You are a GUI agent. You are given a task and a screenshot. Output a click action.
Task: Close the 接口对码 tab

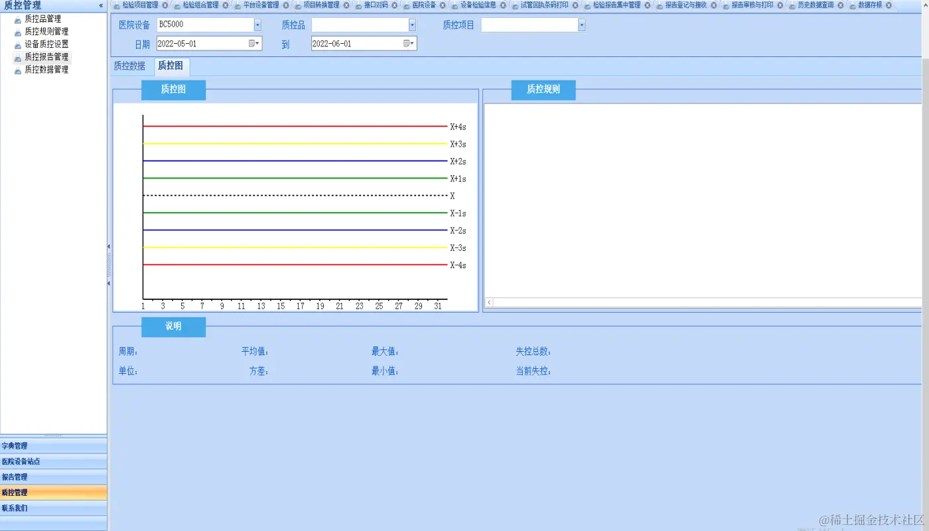coord(395,5)
